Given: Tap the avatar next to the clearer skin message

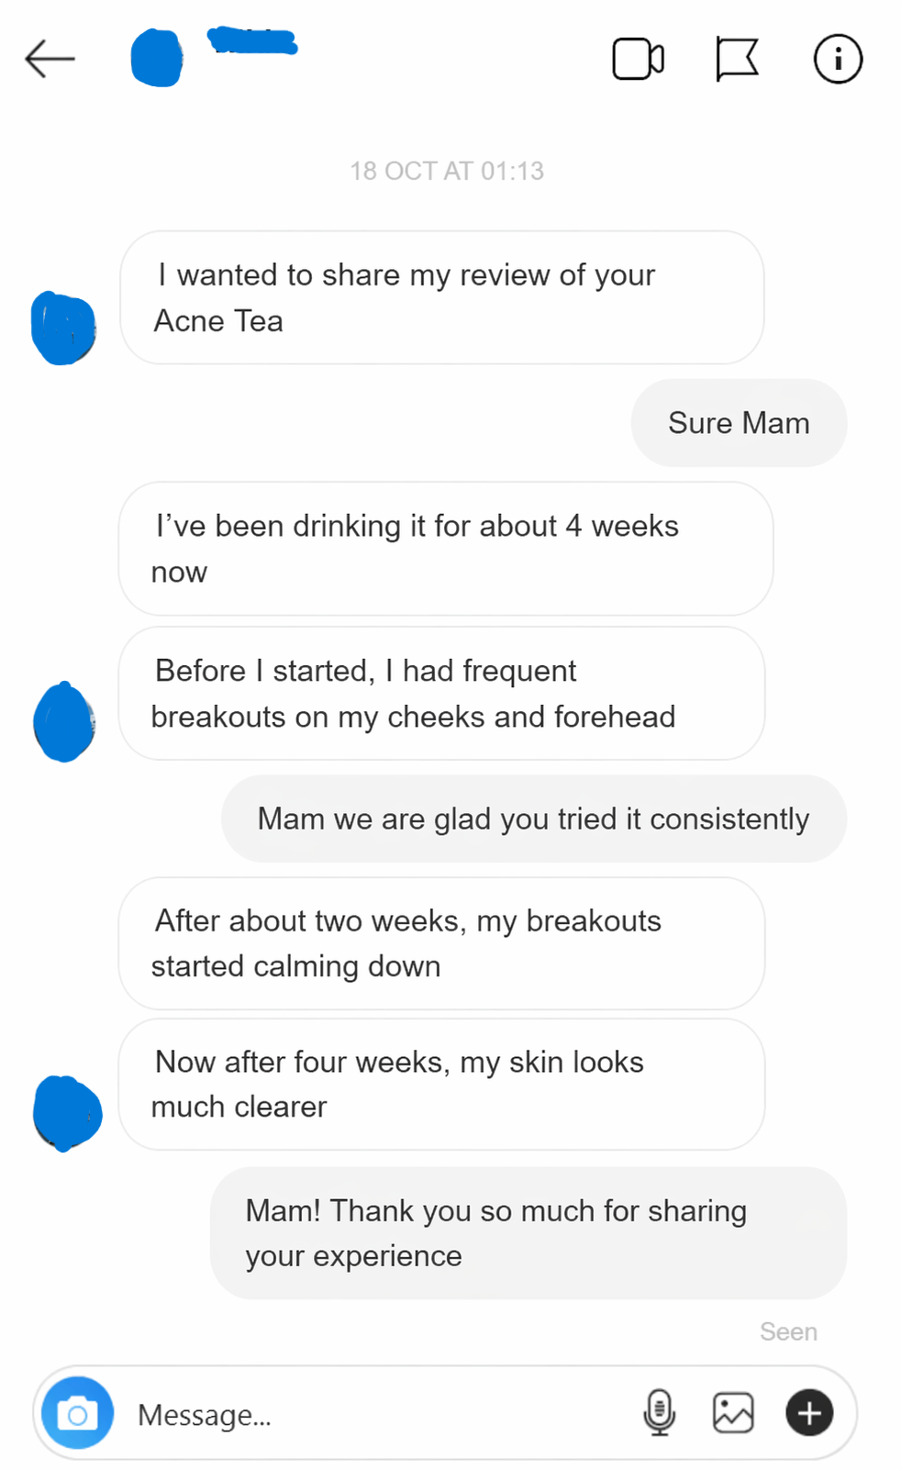Looking at the screenshot, I should 65,1113.
